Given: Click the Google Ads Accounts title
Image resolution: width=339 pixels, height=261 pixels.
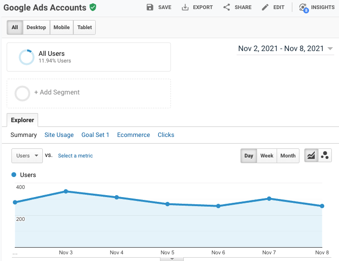Looking at the screenshot, I should coord(45,8).
